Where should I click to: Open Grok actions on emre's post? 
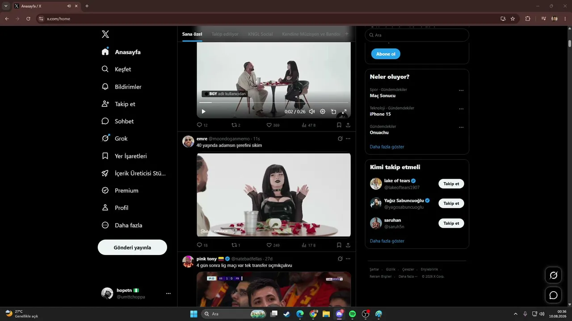click(340, 139)
